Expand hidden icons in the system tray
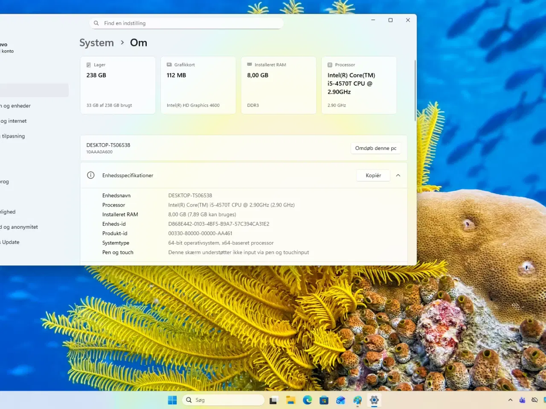 click(510, 400)
